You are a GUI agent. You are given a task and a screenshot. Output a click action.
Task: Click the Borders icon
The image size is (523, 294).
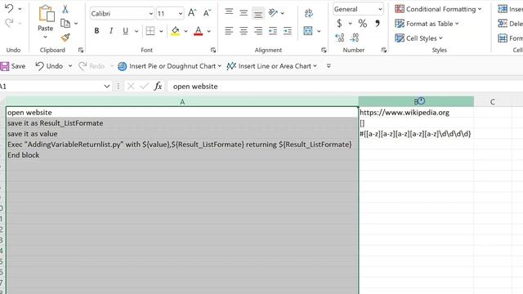pos(150,31)
